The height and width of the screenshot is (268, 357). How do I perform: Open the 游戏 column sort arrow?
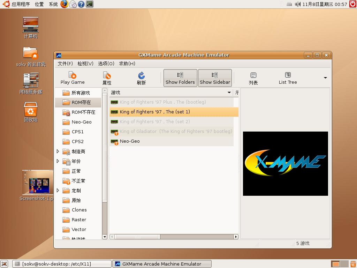click(x=229, y=92)
